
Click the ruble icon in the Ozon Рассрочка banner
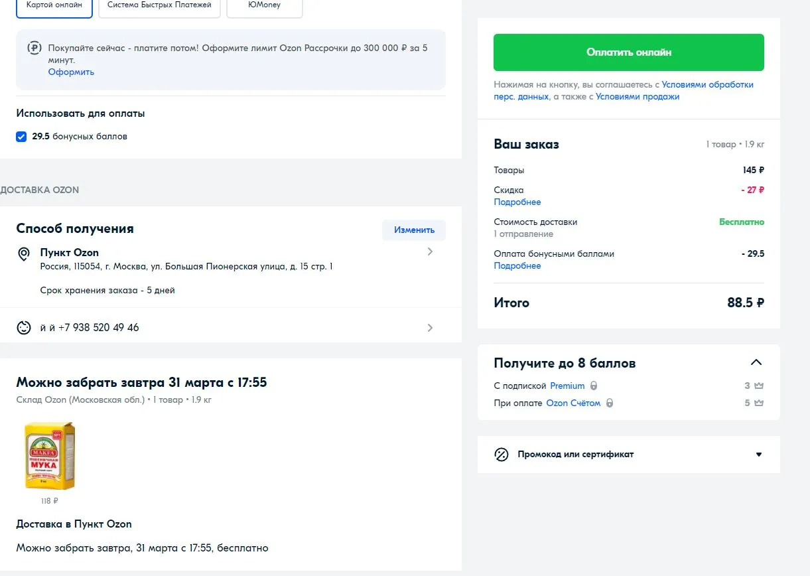34,48
